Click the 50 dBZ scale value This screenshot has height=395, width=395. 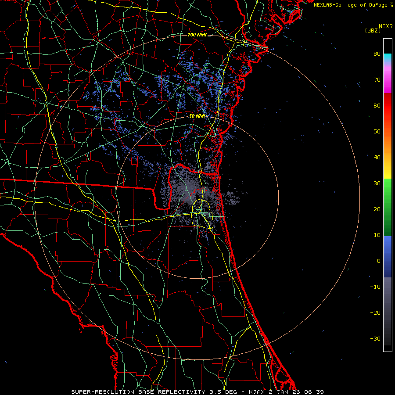(x=377, y=132)
